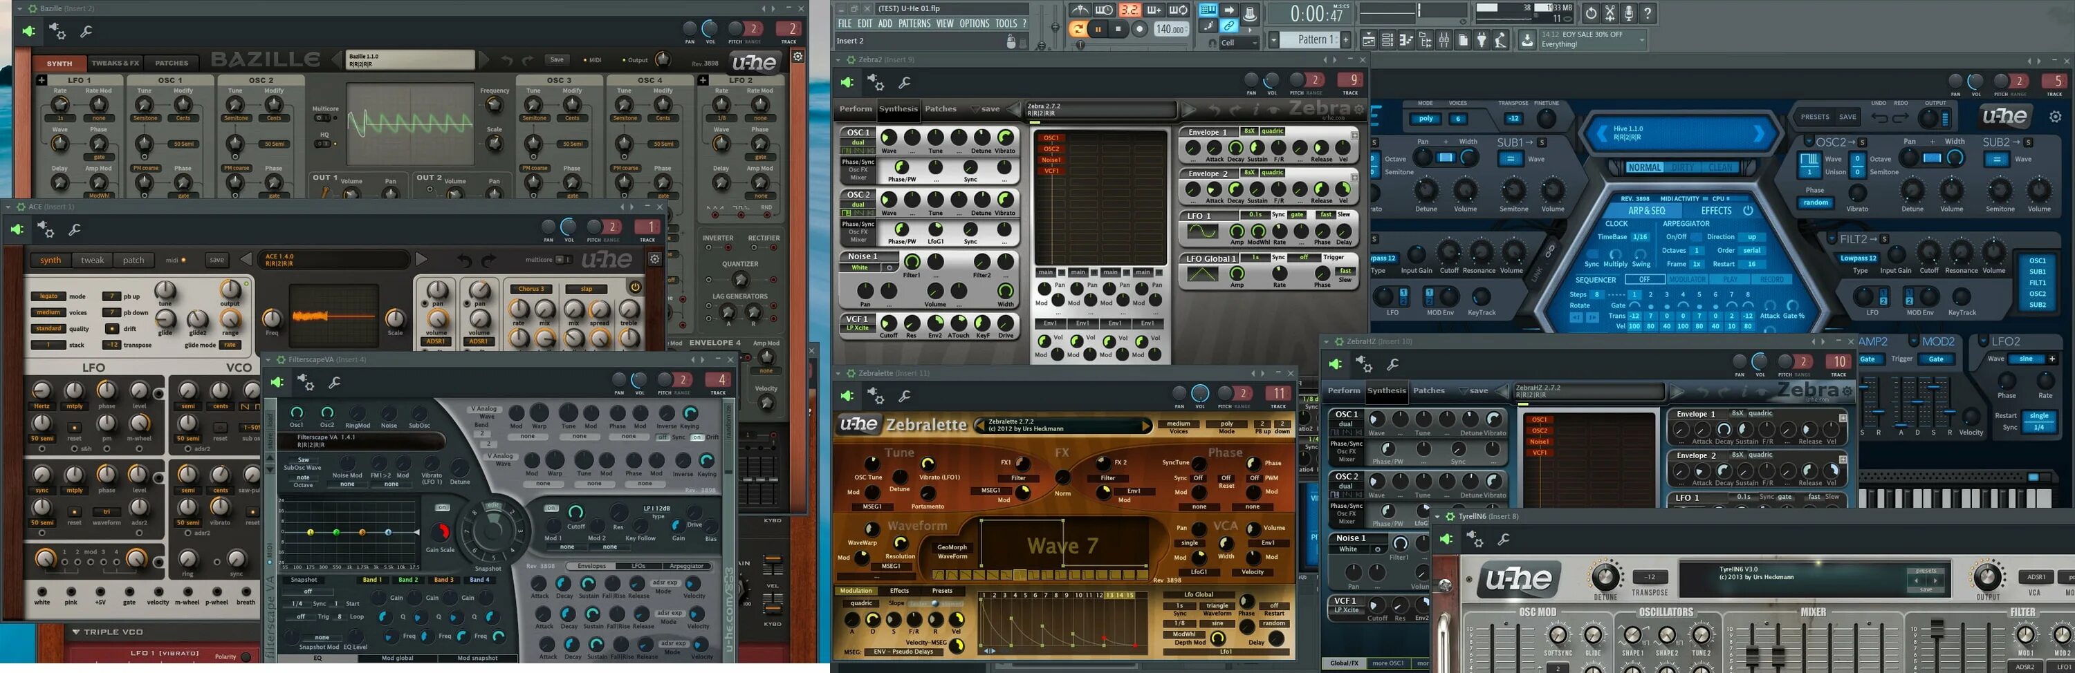Open the OPTIONS menu
2075x673 pixels.
(974, 23)
